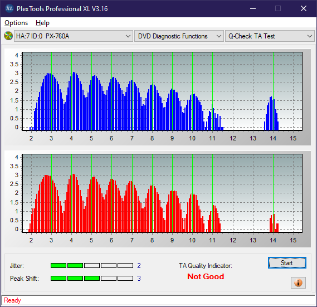317x307 pixels.
Task: Open the Q-Check TA Test dropdown
Action: click(270, 36)
